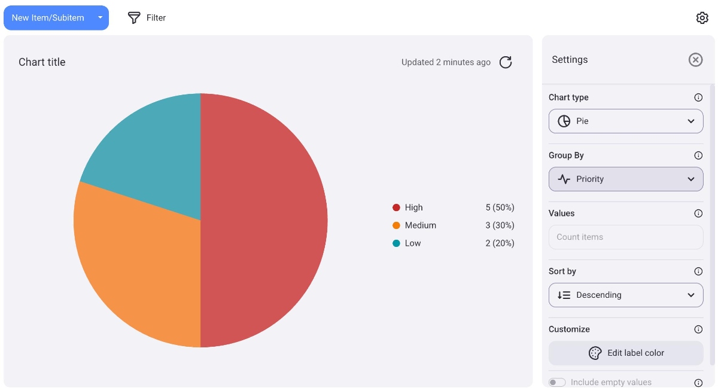Click the red High legend color dot

coord(396,207)
